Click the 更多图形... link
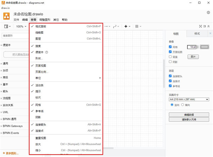 tap(11, 153)
